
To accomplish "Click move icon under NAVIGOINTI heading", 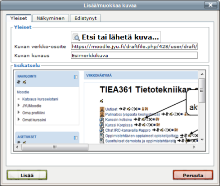I will point(18,82).
